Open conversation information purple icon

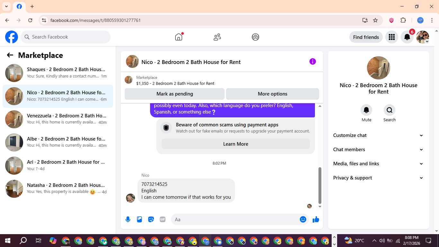pyautogui.click(x=313, y=61)
